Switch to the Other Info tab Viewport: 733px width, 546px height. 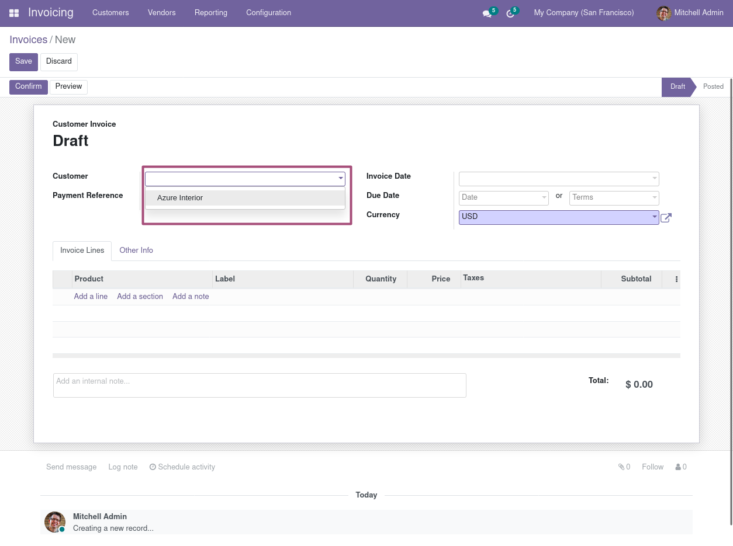(x=136, y=251)
